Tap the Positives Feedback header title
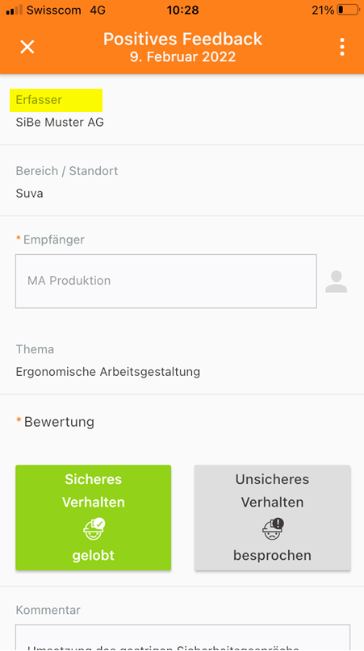This screenshot has width=364, height=651. click(183, 39)
